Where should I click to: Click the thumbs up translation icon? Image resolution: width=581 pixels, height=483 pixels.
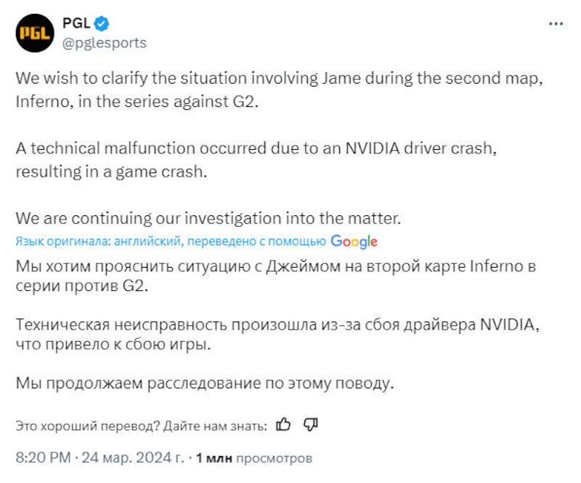(x=284, y=424)
